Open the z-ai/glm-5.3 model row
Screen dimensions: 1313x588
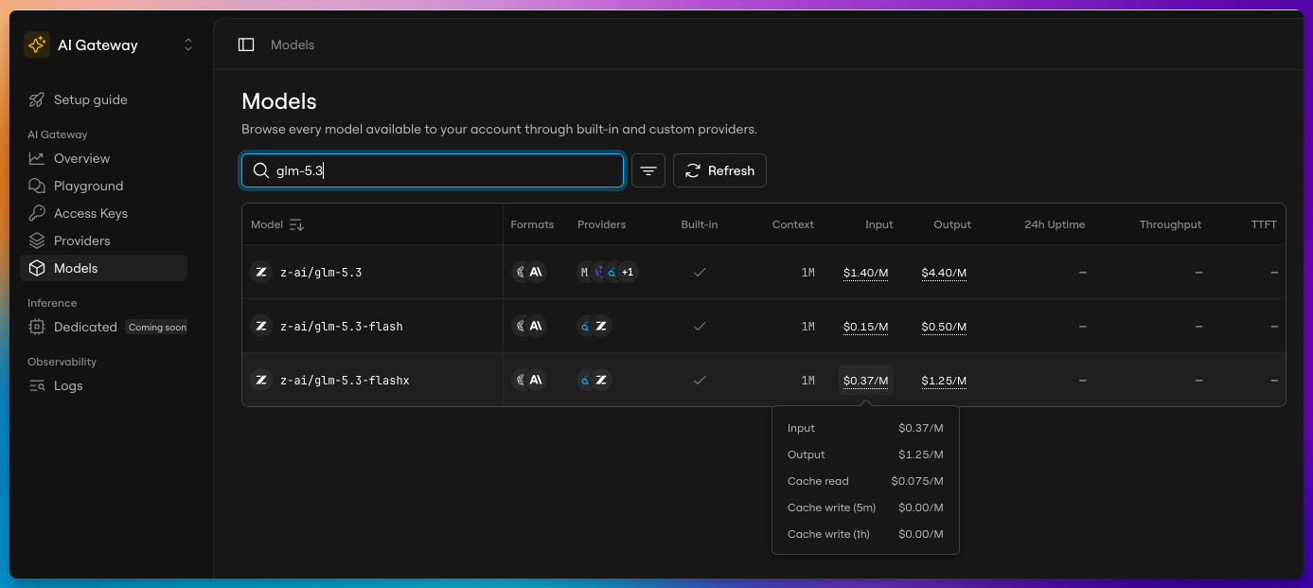click(x=764, y=273)
